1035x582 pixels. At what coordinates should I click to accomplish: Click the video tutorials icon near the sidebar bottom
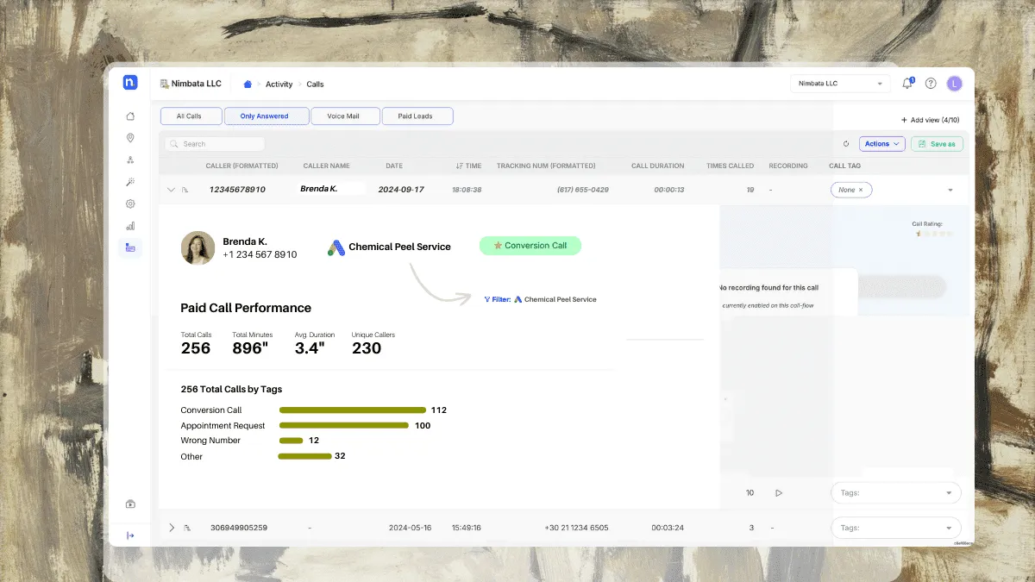pos(130,504)
